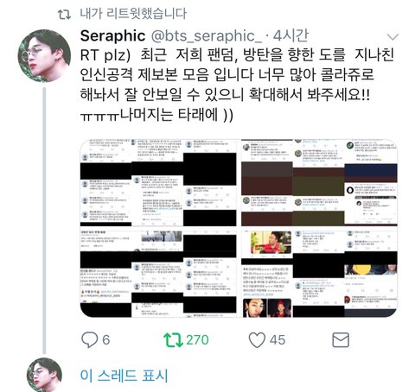The height and width of the screenshot is (392, 415).
Task: Click the Seraphic display name
Action: click(x=112, y=36)
